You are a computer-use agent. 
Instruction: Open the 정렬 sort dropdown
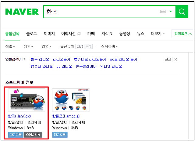[10, 46]
